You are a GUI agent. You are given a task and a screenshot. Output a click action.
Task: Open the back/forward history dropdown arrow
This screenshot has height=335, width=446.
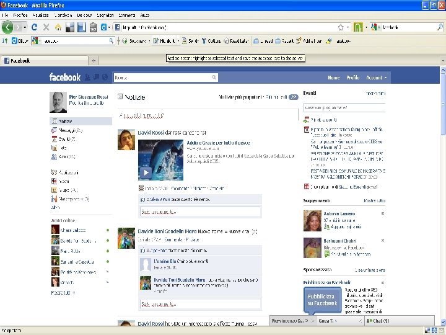click(x=25, y=27)
